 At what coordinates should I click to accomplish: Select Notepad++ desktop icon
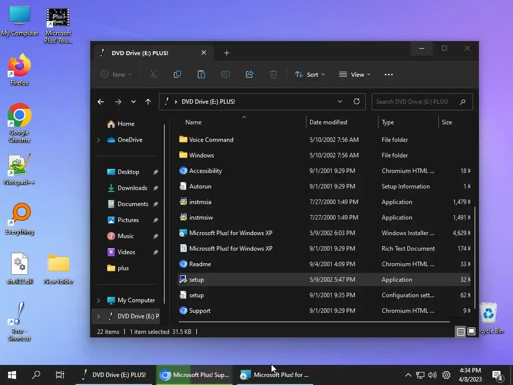tap(20, 169)
